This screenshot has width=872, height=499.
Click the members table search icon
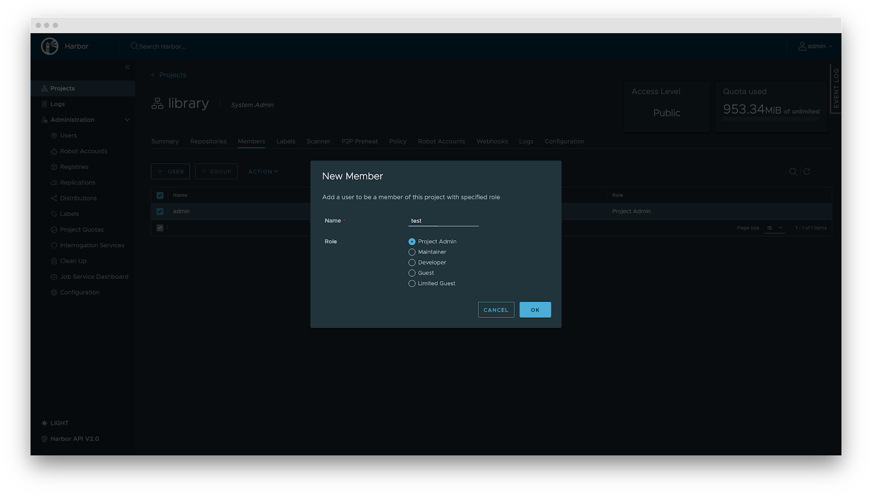(x=793, y=172)
